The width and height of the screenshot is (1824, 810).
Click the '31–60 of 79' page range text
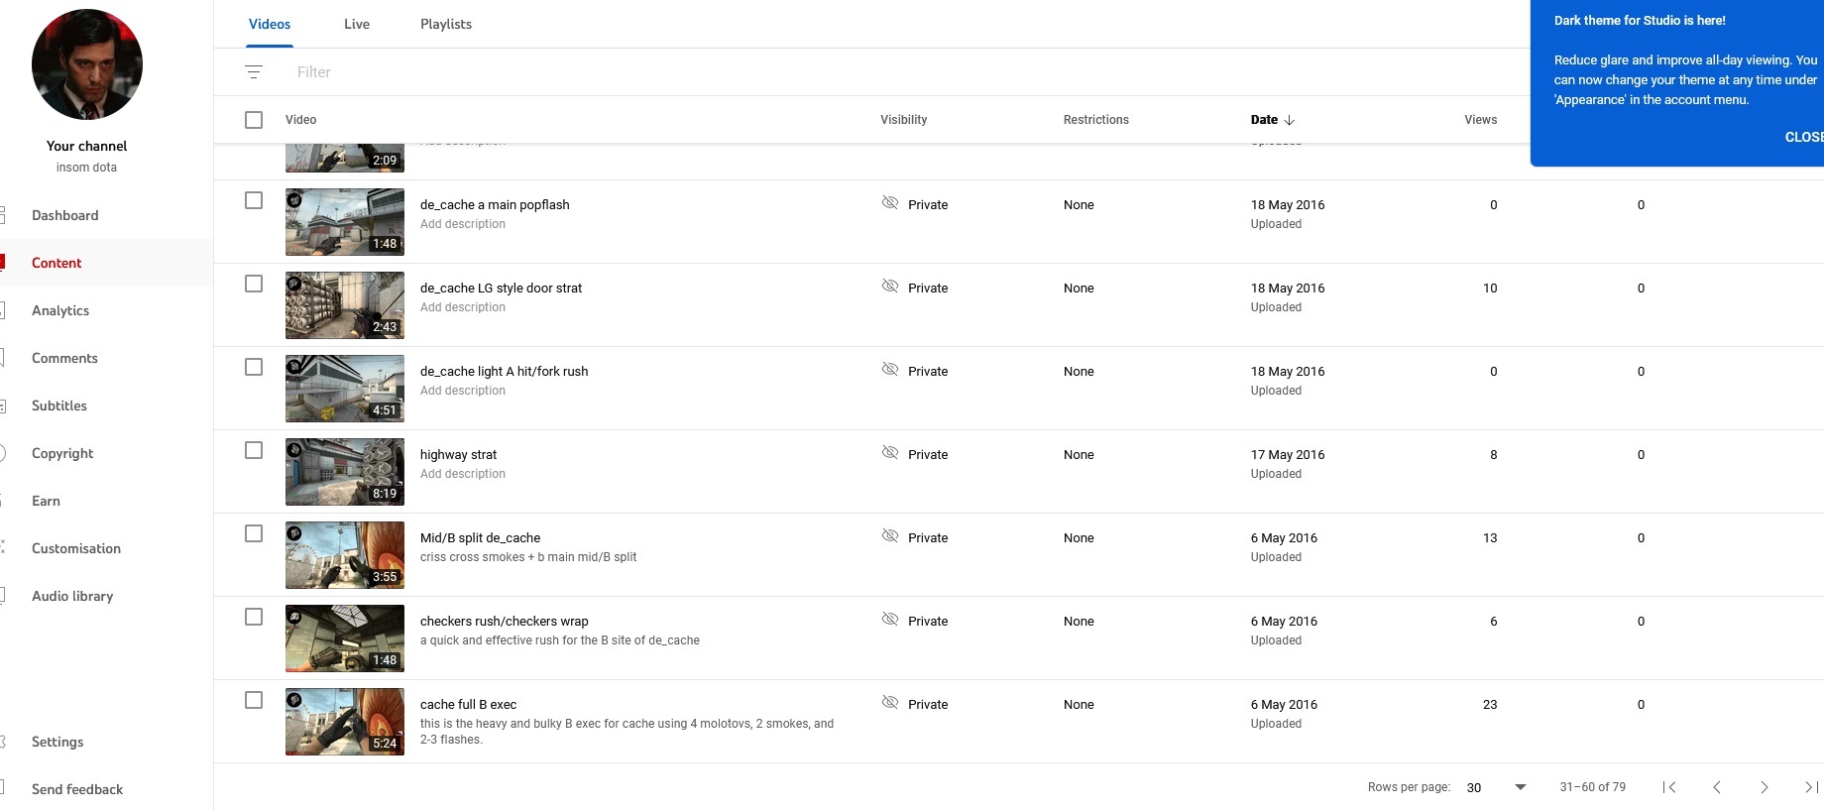[x=1592, y=787]
